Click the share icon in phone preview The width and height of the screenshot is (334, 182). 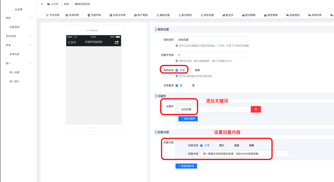click(117, 42)
